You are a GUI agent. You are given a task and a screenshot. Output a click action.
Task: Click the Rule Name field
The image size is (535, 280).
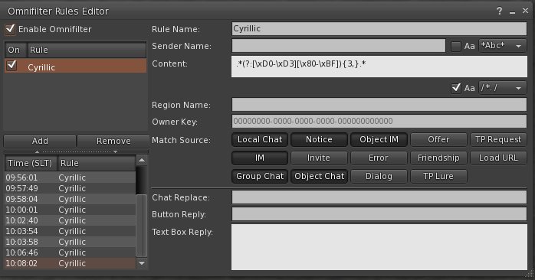pyautogui.click(x=379, y=29)
